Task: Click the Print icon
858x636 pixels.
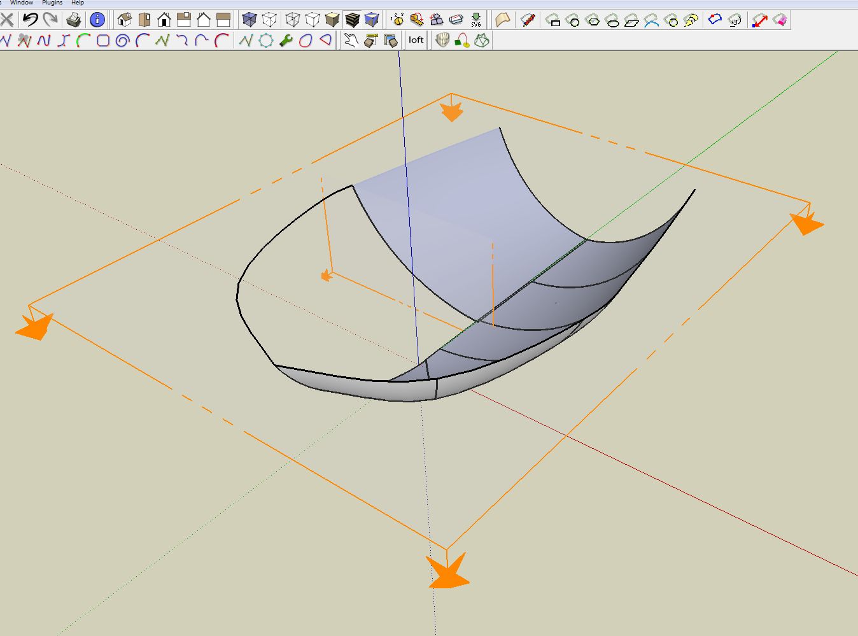Action: [74, 20]
